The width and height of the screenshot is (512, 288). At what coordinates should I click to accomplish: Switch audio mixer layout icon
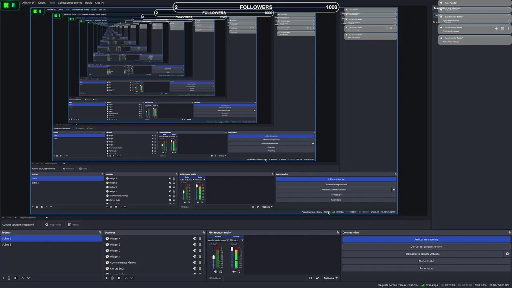310,278
